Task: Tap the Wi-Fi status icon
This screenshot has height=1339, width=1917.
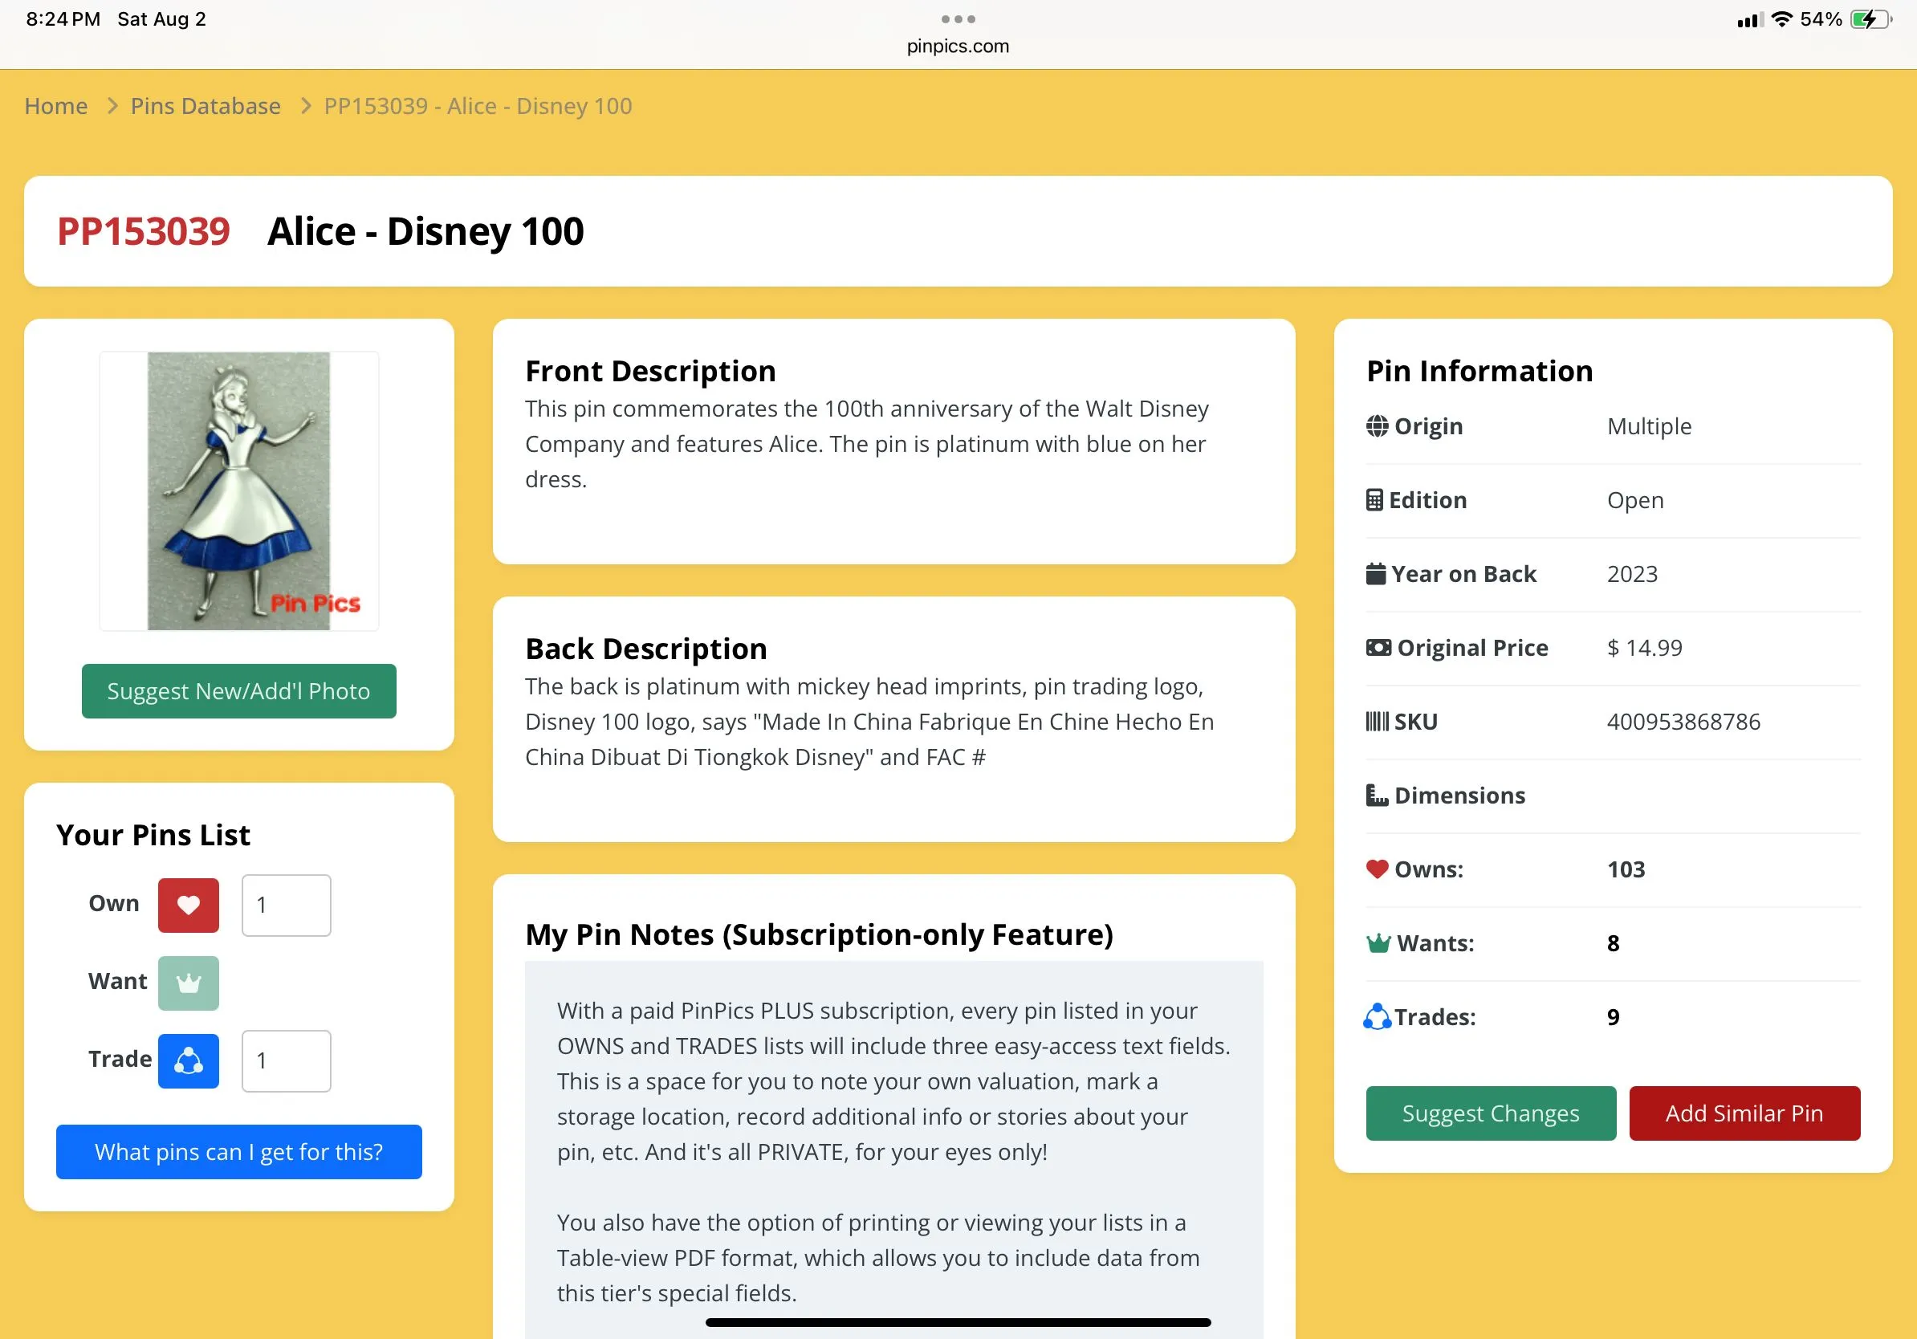Action: tap(1782, 19)
